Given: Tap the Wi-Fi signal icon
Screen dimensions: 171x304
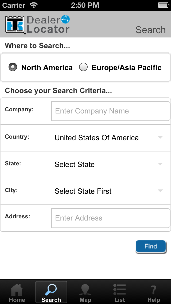Looking at the screenshot, I should [x=34, y=5].
